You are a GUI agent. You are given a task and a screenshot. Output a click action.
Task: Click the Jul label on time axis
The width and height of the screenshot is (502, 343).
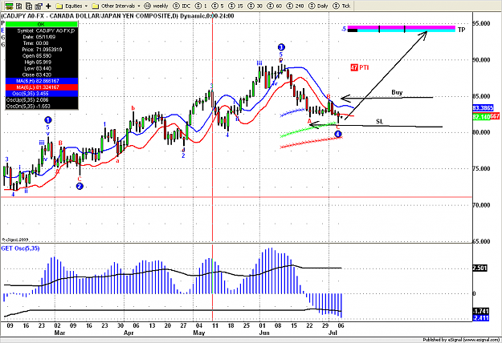tap(333, 333)
